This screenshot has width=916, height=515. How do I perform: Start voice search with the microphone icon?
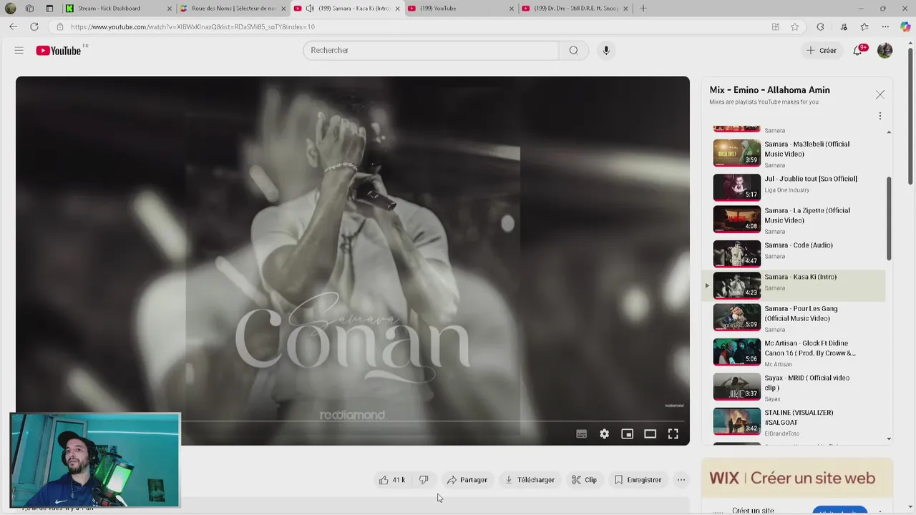606,50
